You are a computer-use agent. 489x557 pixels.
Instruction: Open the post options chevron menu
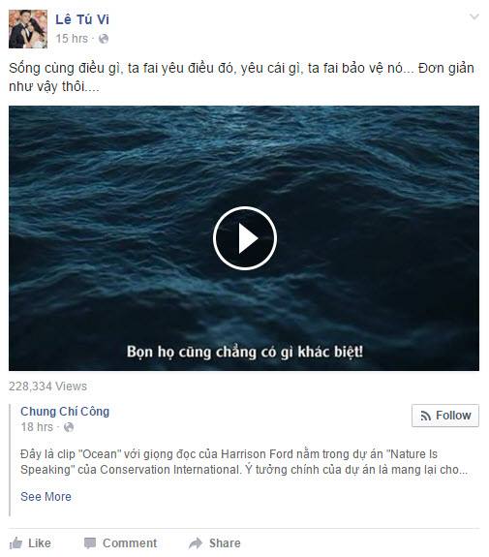tap(474, 16)
